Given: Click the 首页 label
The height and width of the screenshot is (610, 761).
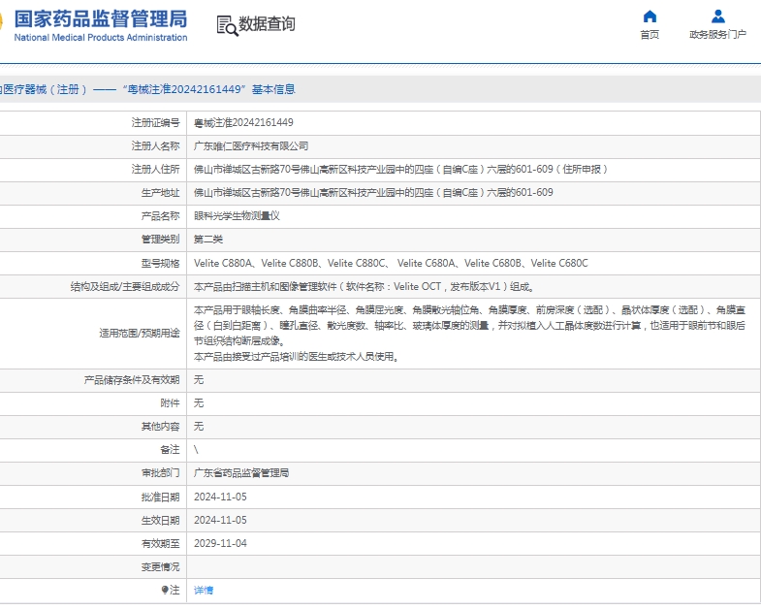Looking at the screenshot, I should 650,35.
